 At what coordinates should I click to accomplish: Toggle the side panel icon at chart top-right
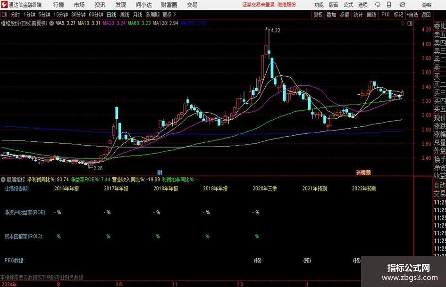[x=410, y=24]
